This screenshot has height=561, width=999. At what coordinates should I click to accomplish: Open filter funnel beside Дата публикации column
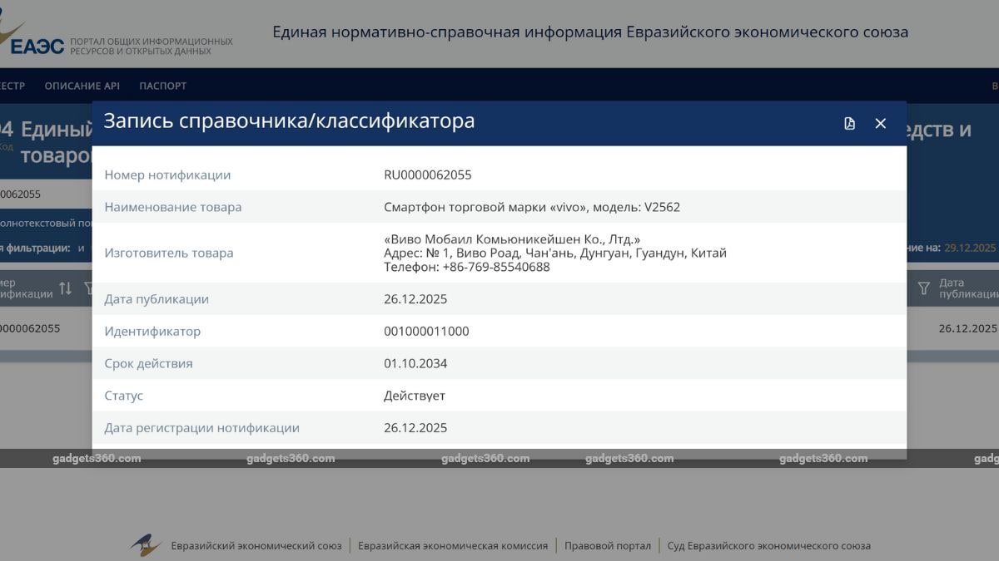pyautogui.click(x=923, y=288)
